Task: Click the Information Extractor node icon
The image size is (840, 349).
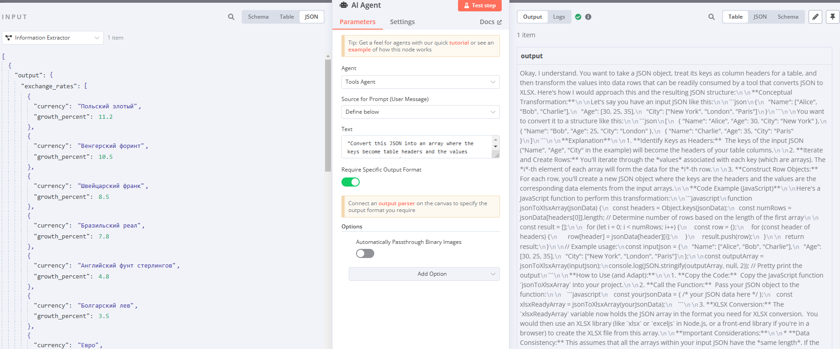Action: tap(9, 38)
